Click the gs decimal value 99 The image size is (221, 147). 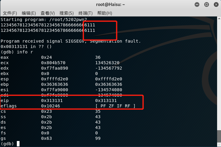(98, 138)
